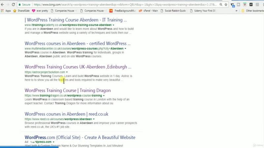Open the Apps grid shortcut
Screen dimensions: 264x148
click(6, 11)
